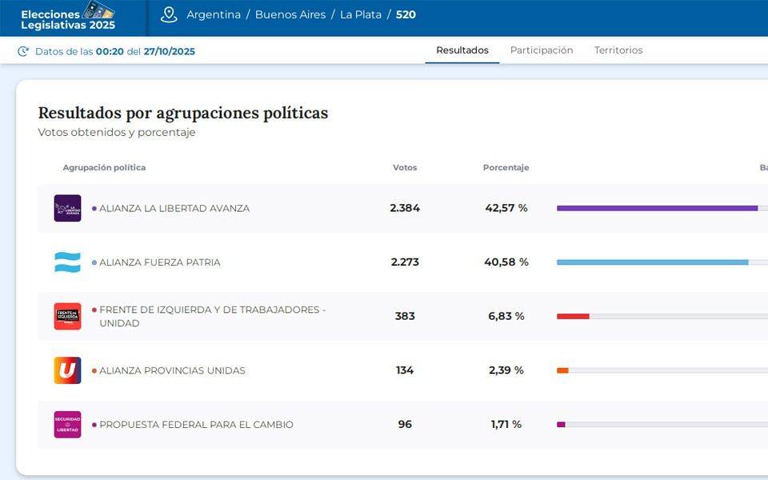Click La Libertad Avanza party logo
The width and height of the screenshot is (768, 480).
click(x=67, y=208)
